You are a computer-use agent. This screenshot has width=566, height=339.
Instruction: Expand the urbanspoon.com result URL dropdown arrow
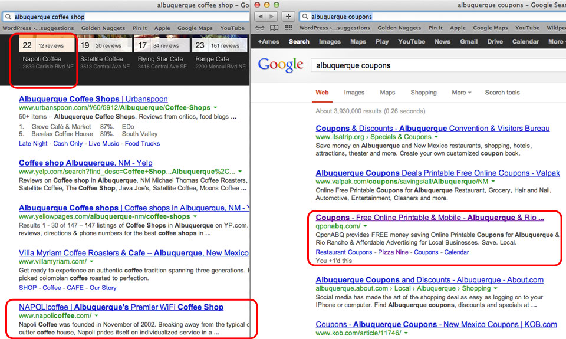[216, 107]
